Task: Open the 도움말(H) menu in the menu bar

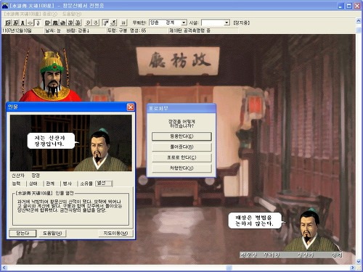Action: pos(72,14)
